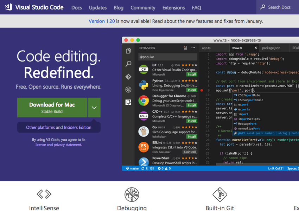The height and width of the screenshot is (211, 299).
Task: Click the PowerShell extension icon
Action: pyautogui.click(x=144, y=161)
